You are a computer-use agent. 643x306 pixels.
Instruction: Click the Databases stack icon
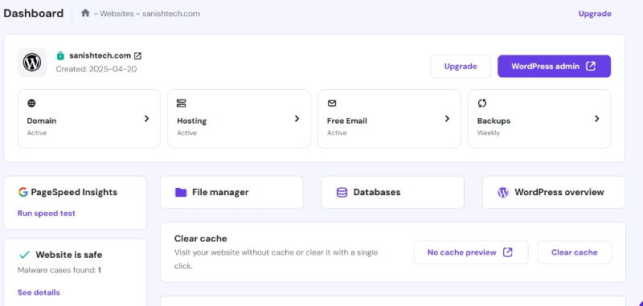pyautogui.click(x=342, y=192)
